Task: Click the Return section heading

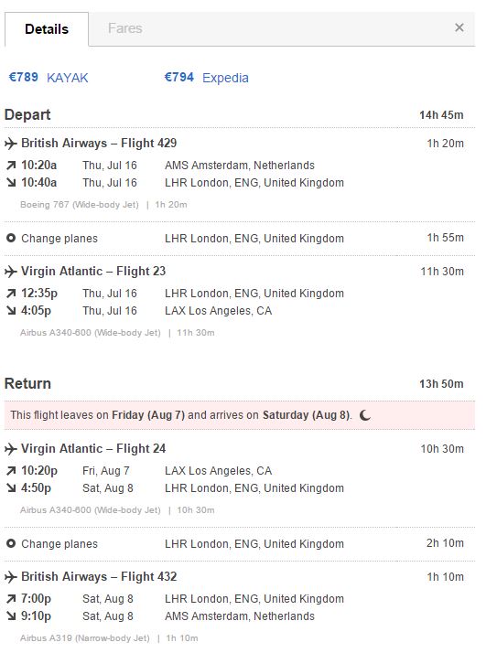Action: click(x=27, y=383)
